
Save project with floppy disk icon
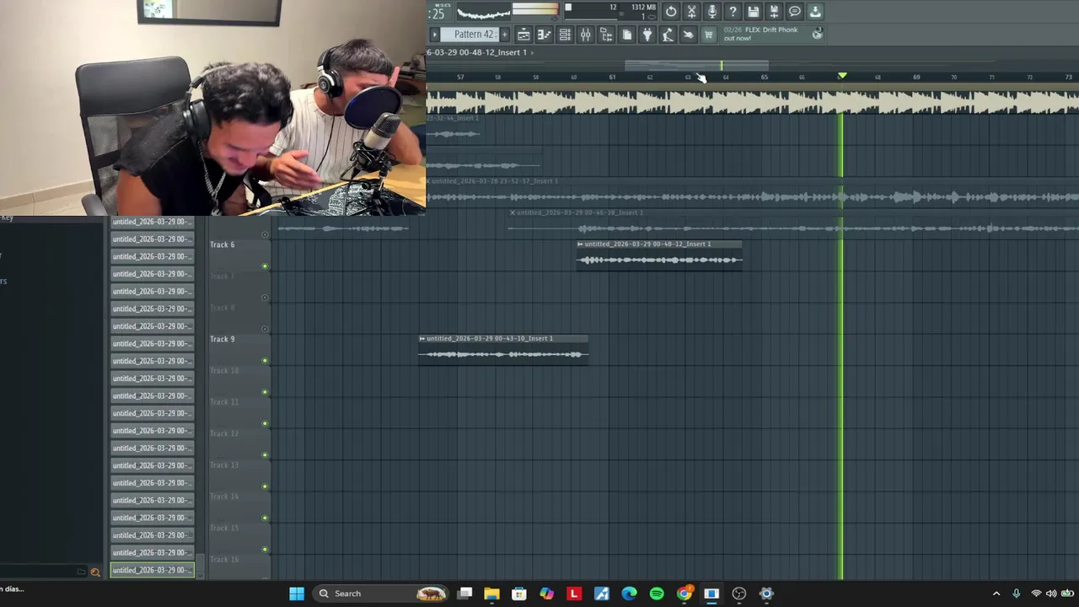[754, 12]
